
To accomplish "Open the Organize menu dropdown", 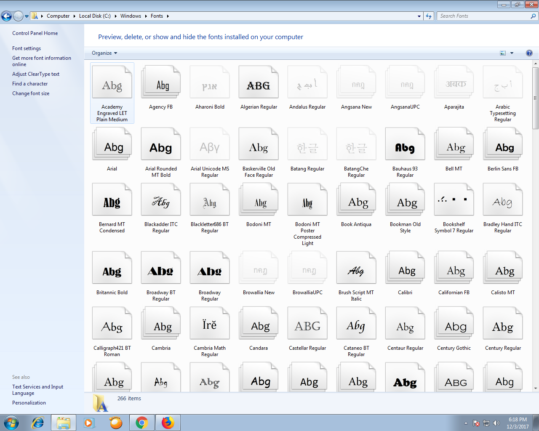I will click(x=104, y=53).
